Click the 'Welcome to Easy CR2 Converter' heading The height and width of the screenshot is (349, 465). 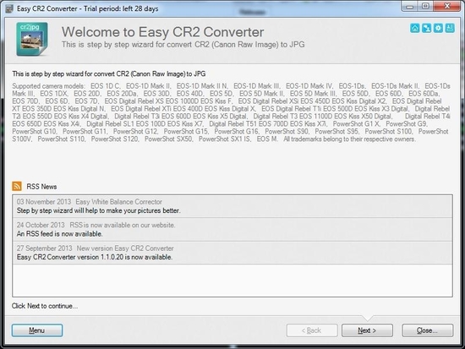[x=162, y=32]
